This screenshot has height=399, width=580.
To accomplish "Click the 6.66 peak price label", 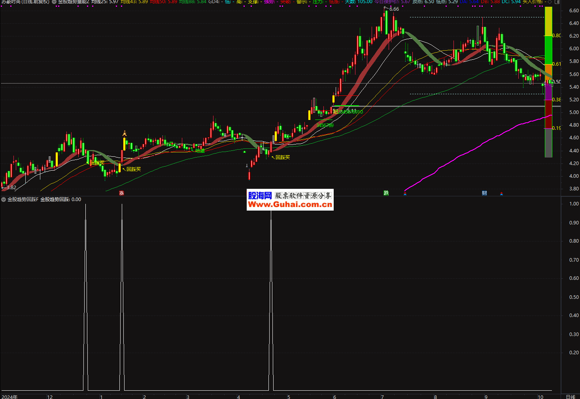I will tap(394, 9).
